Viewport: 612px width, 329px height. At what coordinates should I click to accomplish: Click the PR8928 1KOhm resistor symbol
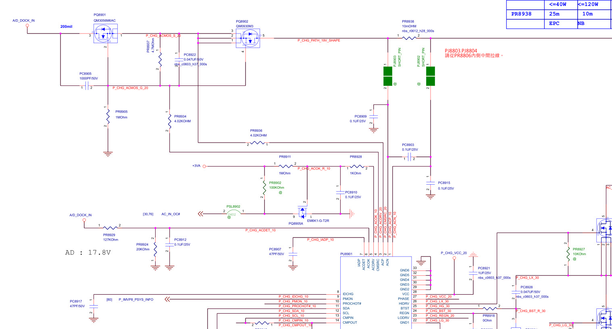(x=356, y=166)
